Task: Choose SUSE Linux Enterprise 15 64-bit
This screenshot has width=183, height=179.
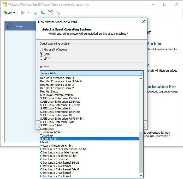Action: coord(89,98)
